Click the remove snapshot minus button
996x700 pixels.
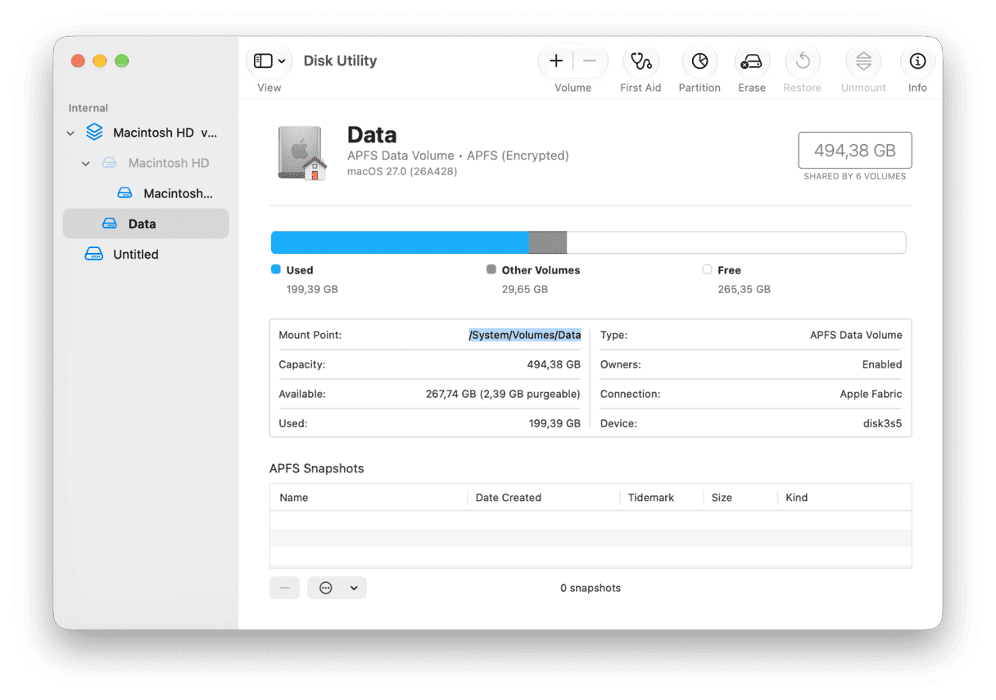point(284,588)
